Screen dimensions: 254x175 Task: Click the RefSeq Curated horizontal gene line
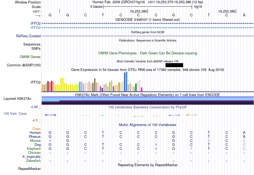(x=148, y=36)
